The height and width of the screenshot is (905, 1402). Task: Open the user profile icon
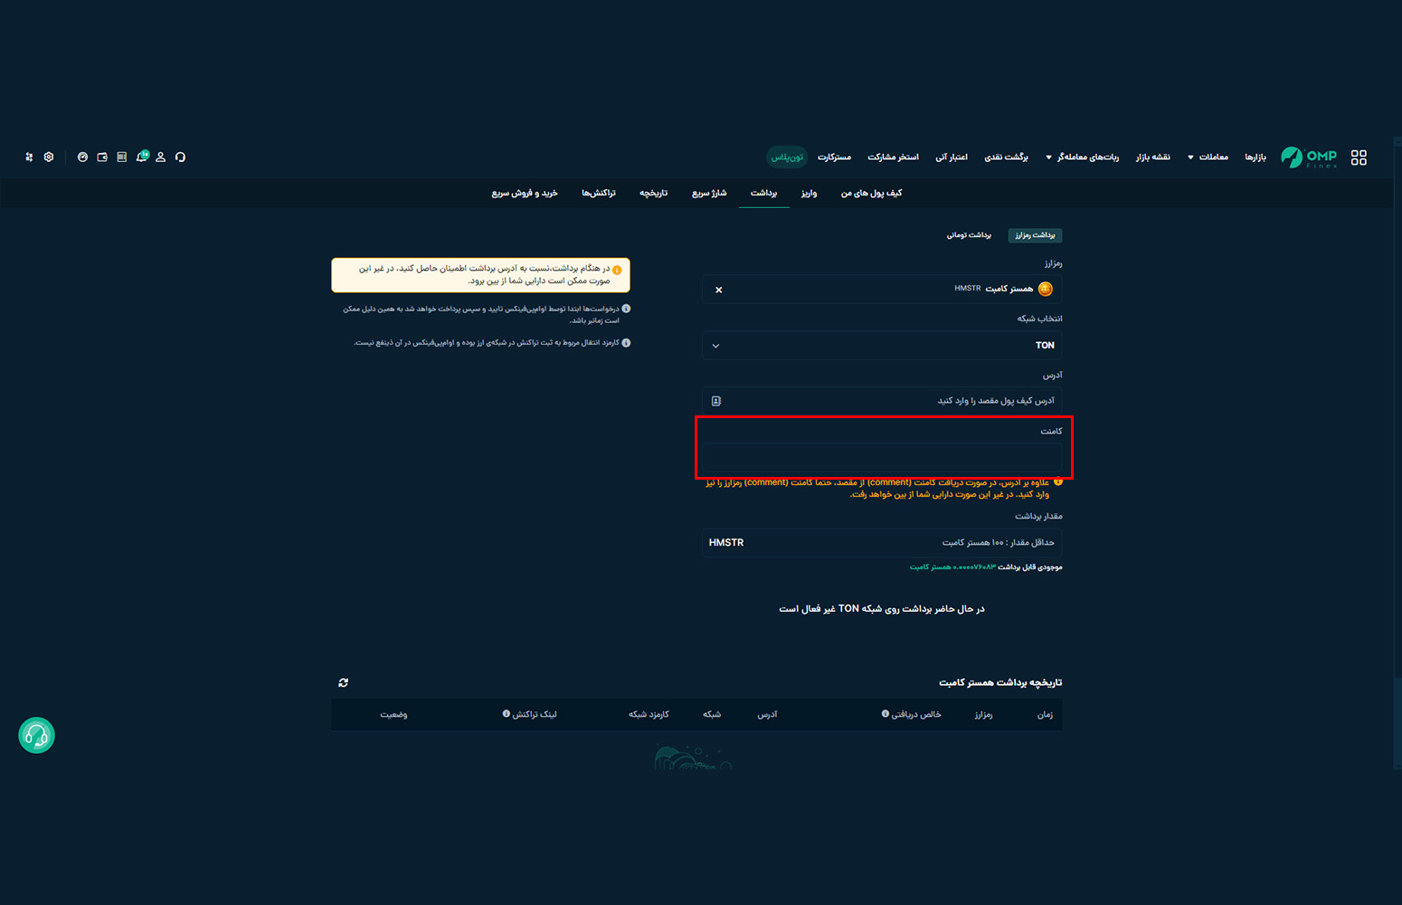160,157
